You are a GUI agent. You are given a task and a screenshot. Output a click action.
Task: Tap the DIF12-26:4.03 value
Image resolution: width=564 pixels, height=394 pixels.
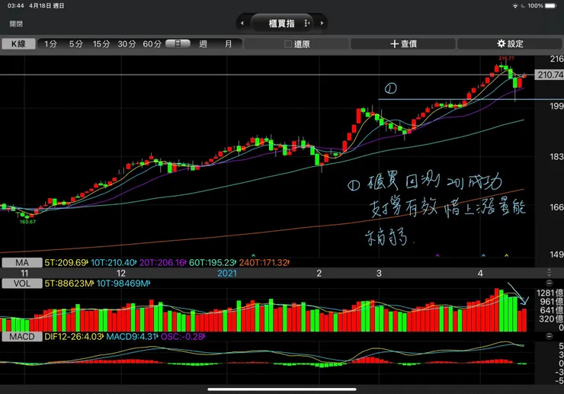coord(74,337)
